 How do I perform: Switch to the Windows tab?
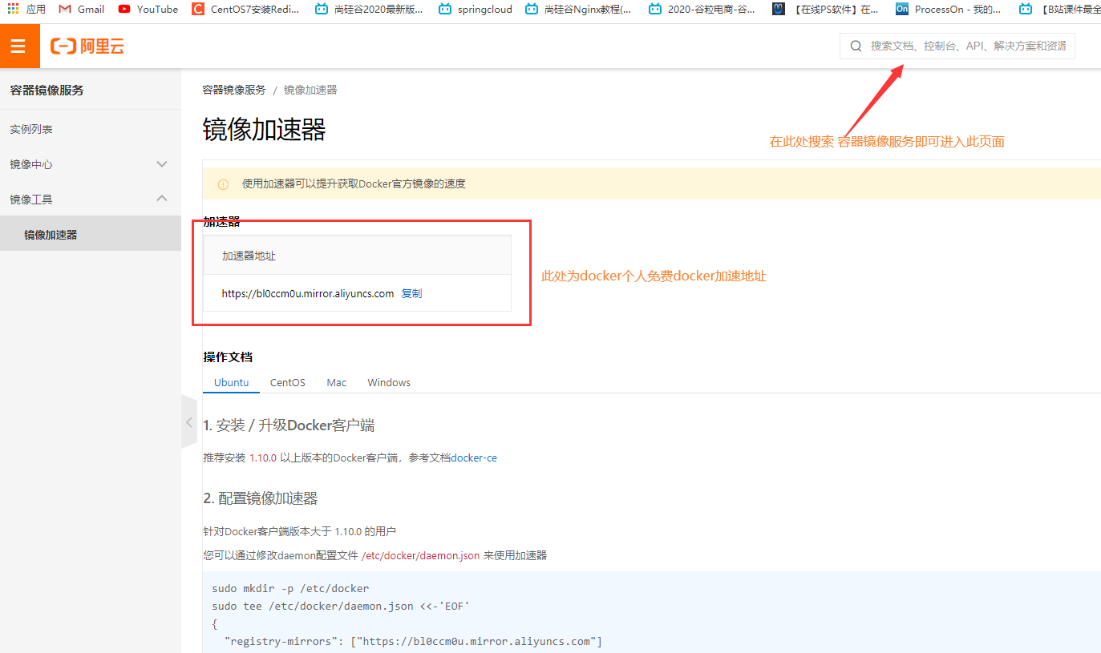coord(389,382)
